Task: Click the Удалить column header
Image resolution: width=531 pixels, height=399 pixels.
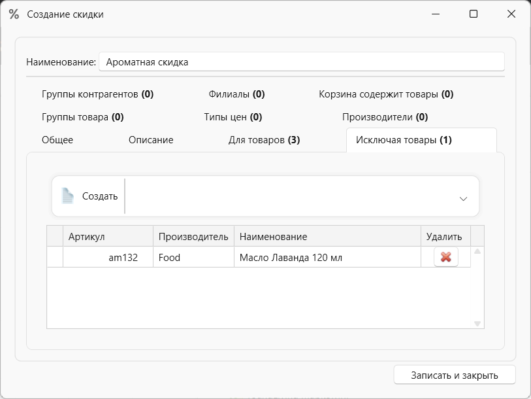Action: point(445,236)
